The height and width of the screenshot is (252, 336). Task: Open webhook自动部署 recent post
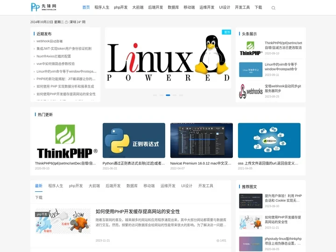pos(49,41)
